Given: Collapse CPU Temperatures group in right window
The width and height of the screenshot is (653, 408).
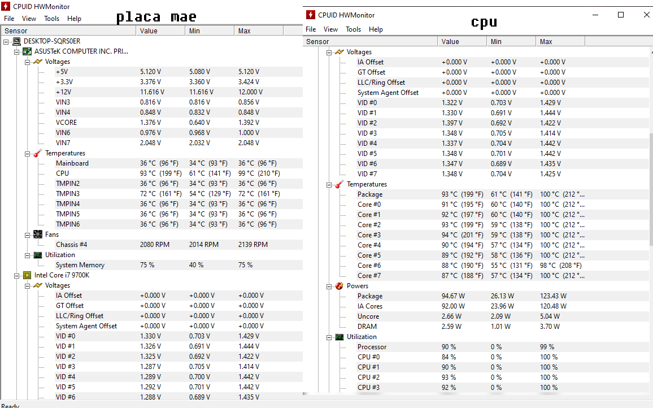Looking at the screenshot, I should (x=329, y=185).
